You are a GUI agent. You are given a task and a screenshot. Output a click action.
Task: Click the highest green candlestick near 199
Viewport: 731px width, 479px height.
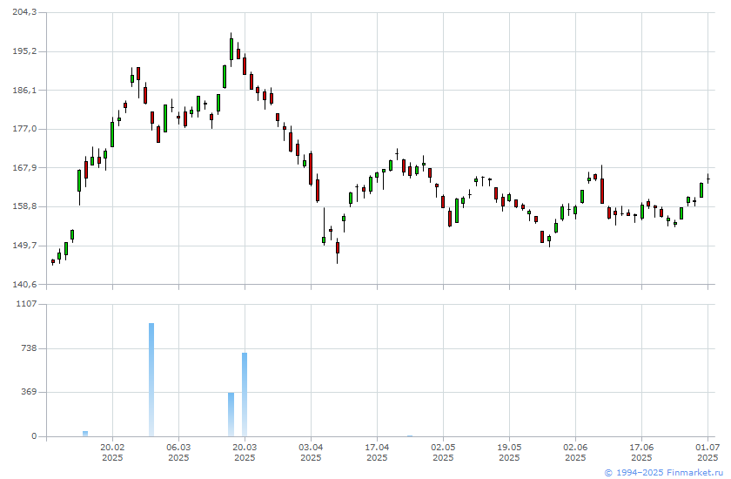coord(231,49)
